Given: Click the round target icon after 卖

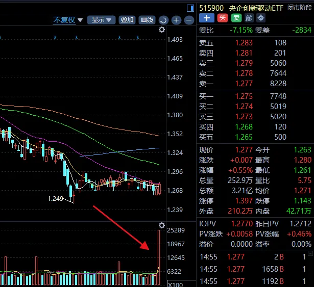Looking at the screenshot, I should (x=249, y=18).
